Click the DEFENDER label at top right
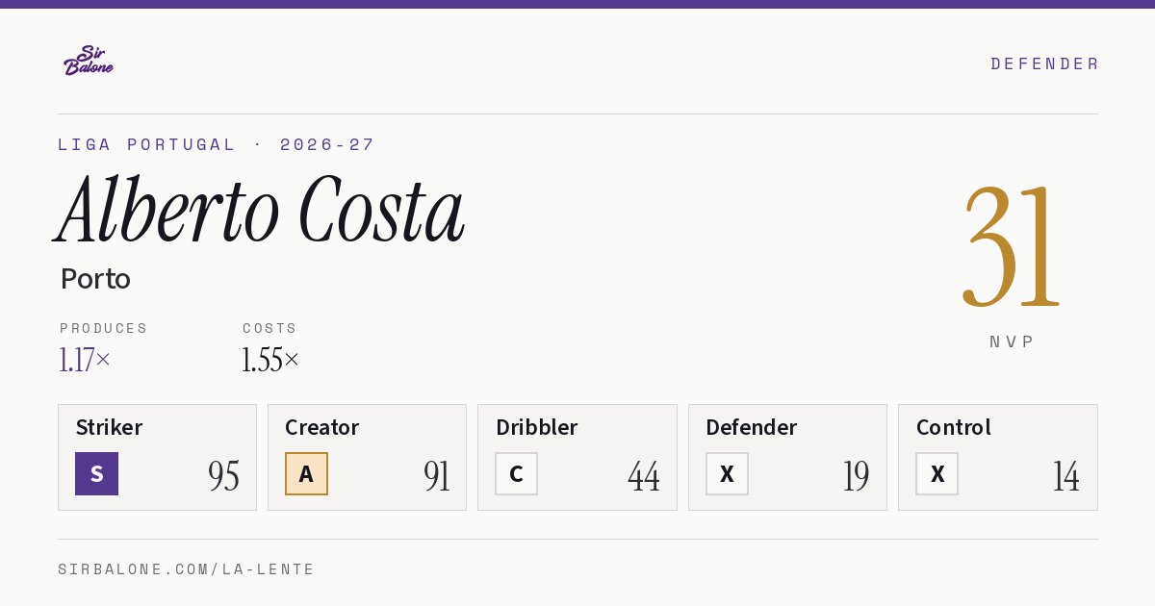 1044,63
